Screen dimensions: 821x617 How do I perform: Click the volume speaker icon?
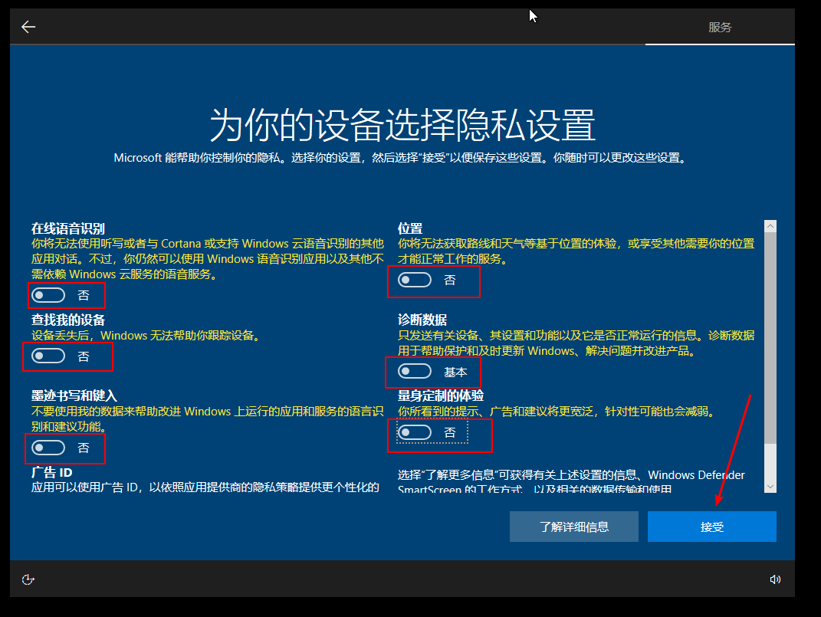coord(775,579)
